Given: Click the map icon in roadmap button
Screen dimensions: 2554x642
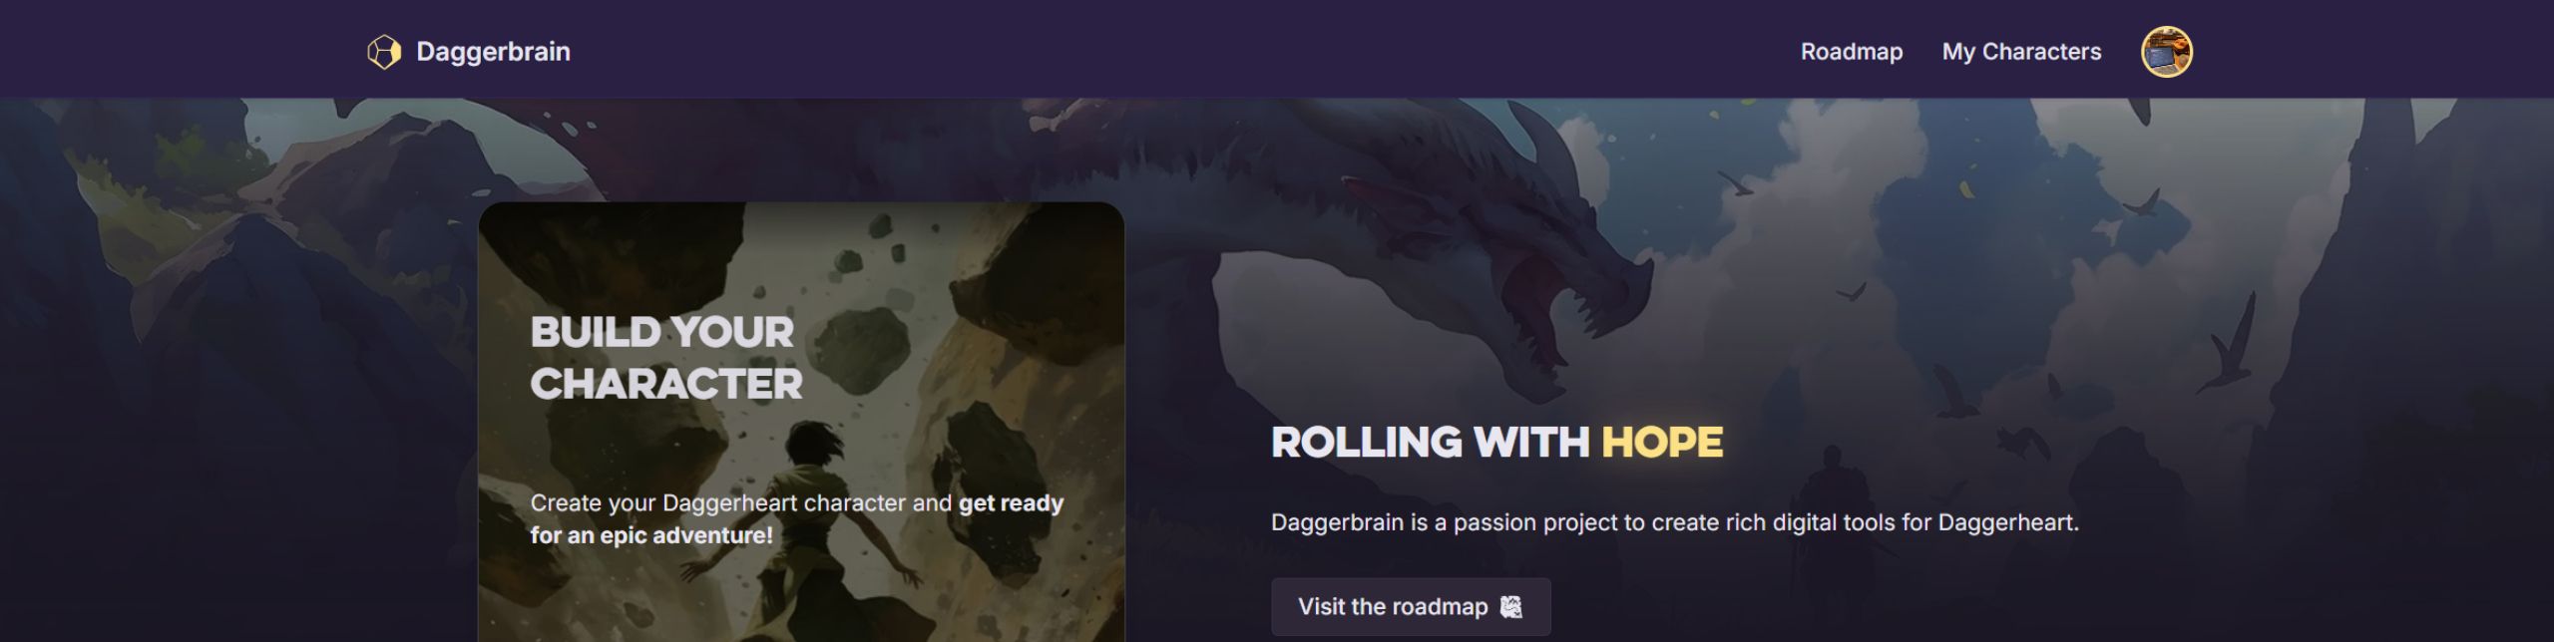Looking at the screenshot, I should pyautogui.click(x=1511, y=607).
